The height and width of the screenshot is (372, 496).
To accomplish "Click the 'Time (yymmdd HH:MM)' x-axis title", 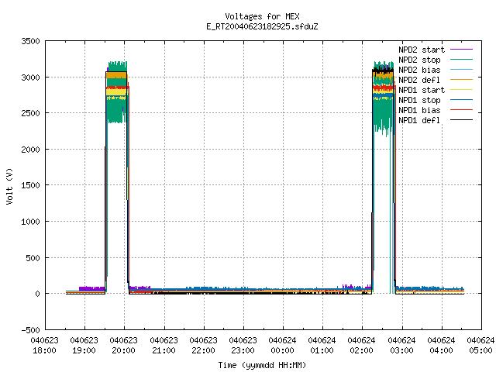I will [262, 365].
